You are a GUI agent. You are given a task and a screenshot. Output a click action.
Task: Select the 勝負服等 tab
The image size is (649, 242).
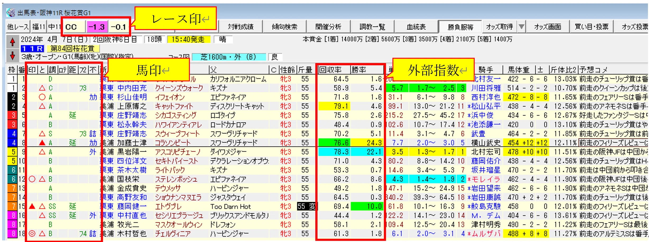pyautogui.click(x=460, y=27)
